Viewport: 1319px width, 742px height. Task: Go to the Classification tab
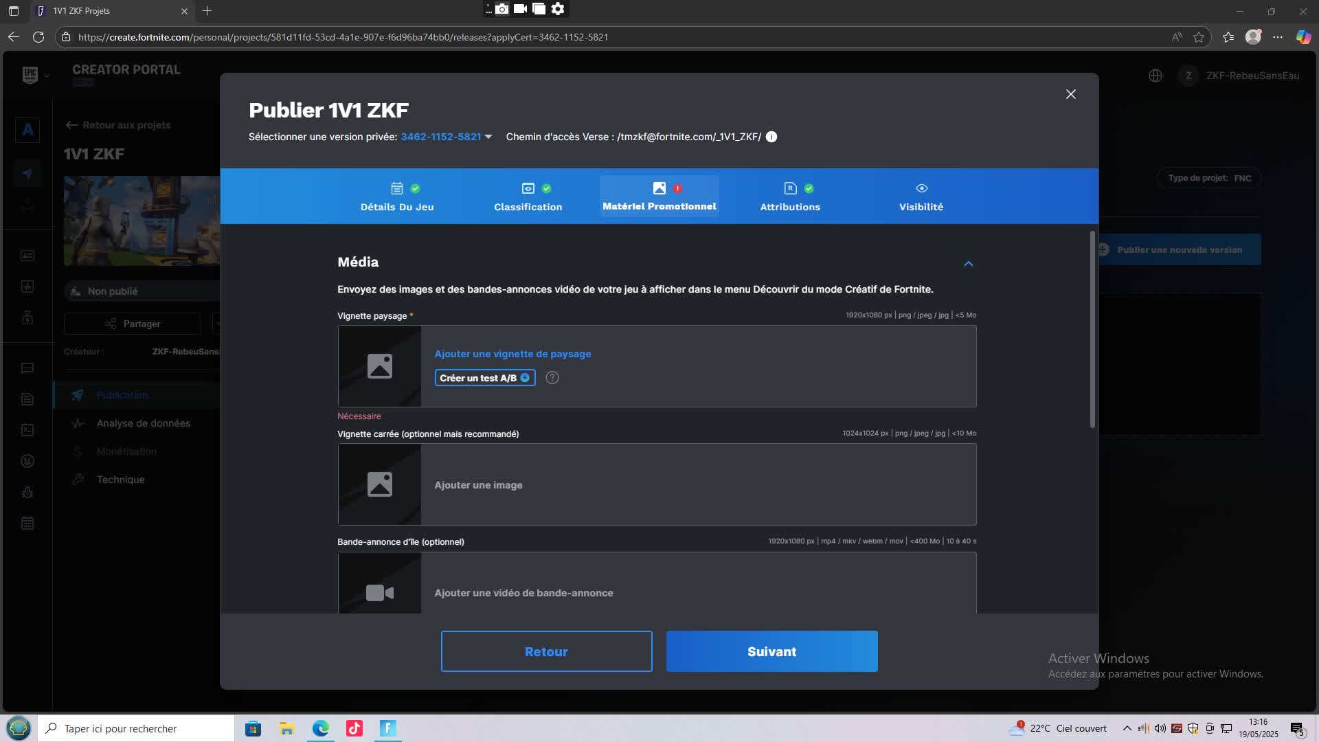(x=528, y=197)
